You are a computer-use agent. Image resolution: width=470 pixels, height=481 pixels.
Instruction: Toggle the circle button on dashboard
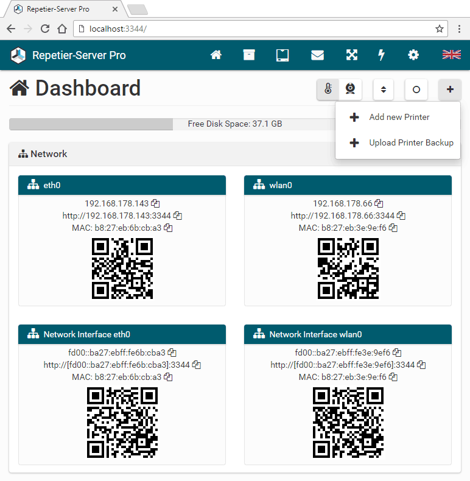(416, 90)
